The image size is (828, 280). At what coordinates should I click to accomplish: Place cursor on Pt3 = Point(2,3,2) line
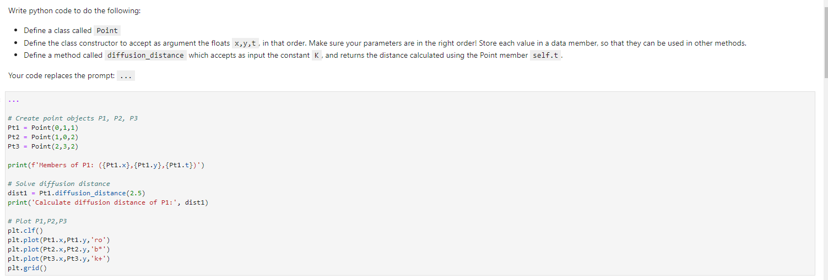[x=43, y=146]
